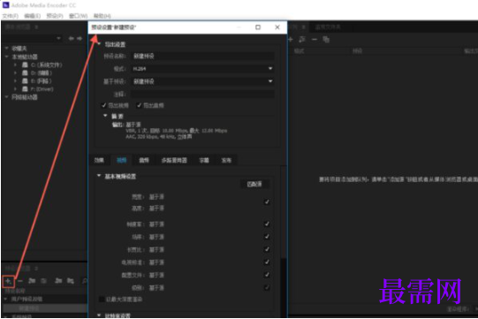Click the F: (Driver) drive icon
The width and height of the screenshot is (478, 319).
pyautogui.click(x=25, y=89)
